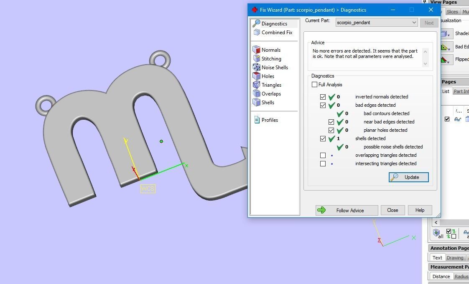Click the Follow Advice button
Viewport: 469px width, 284px height.
(347, 210)
